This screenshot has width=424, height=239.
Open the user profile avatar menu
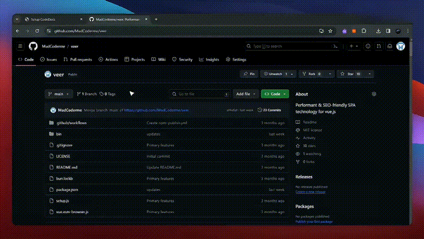point(401,46)
